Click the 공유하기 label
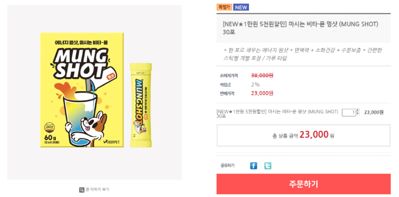This screenshot has width=399, height=197. coord(227,166)
